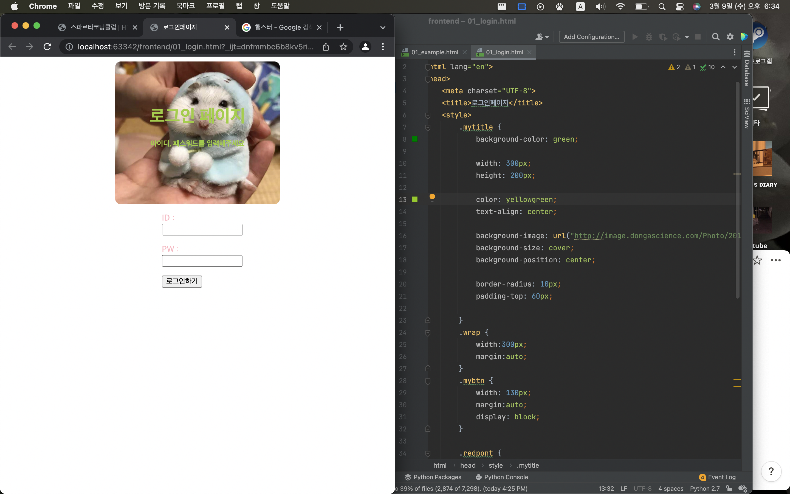Toggle read-only lock icon in status bar

(729, 488)
